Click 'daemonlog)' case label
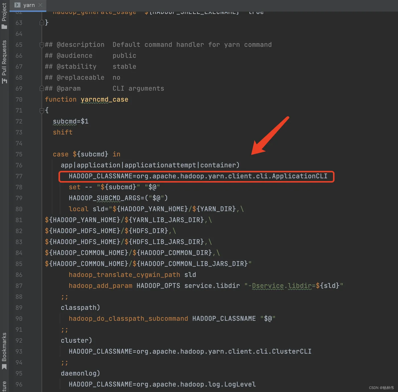This screenshot has width=398, height=392. pyautogui.click(x=80, y=374)
